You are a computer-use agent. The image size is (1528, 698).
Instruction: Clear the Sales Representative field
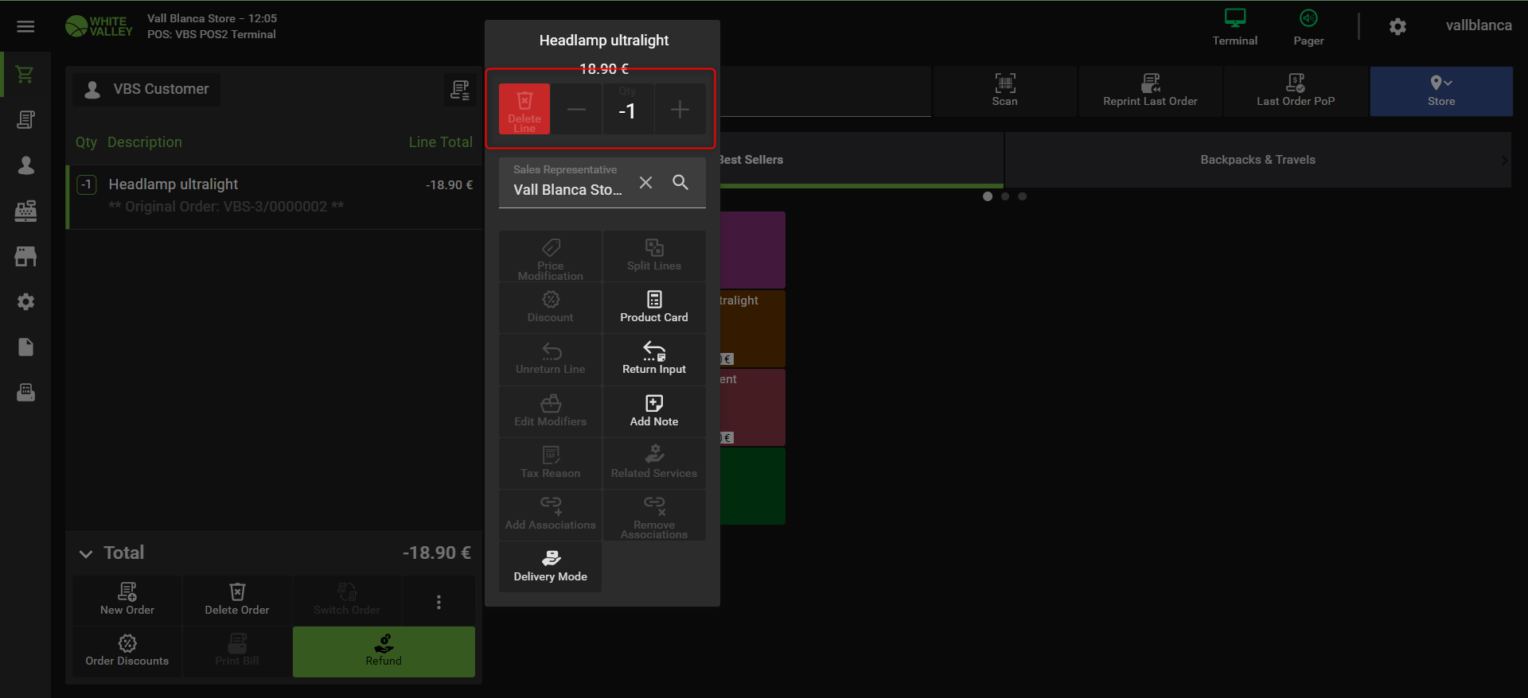tap(645, 183)
